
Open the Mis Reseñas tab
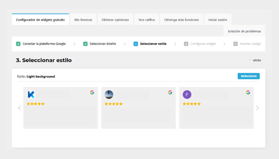click(83, 20)
